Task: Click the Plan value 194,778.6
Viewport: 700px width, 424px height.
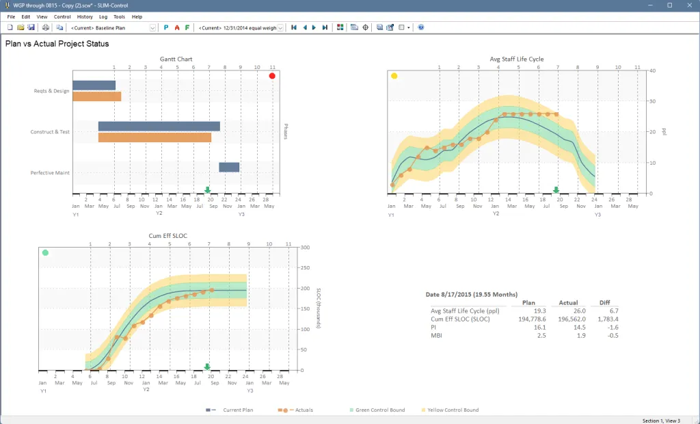Action: click(532, 319)
